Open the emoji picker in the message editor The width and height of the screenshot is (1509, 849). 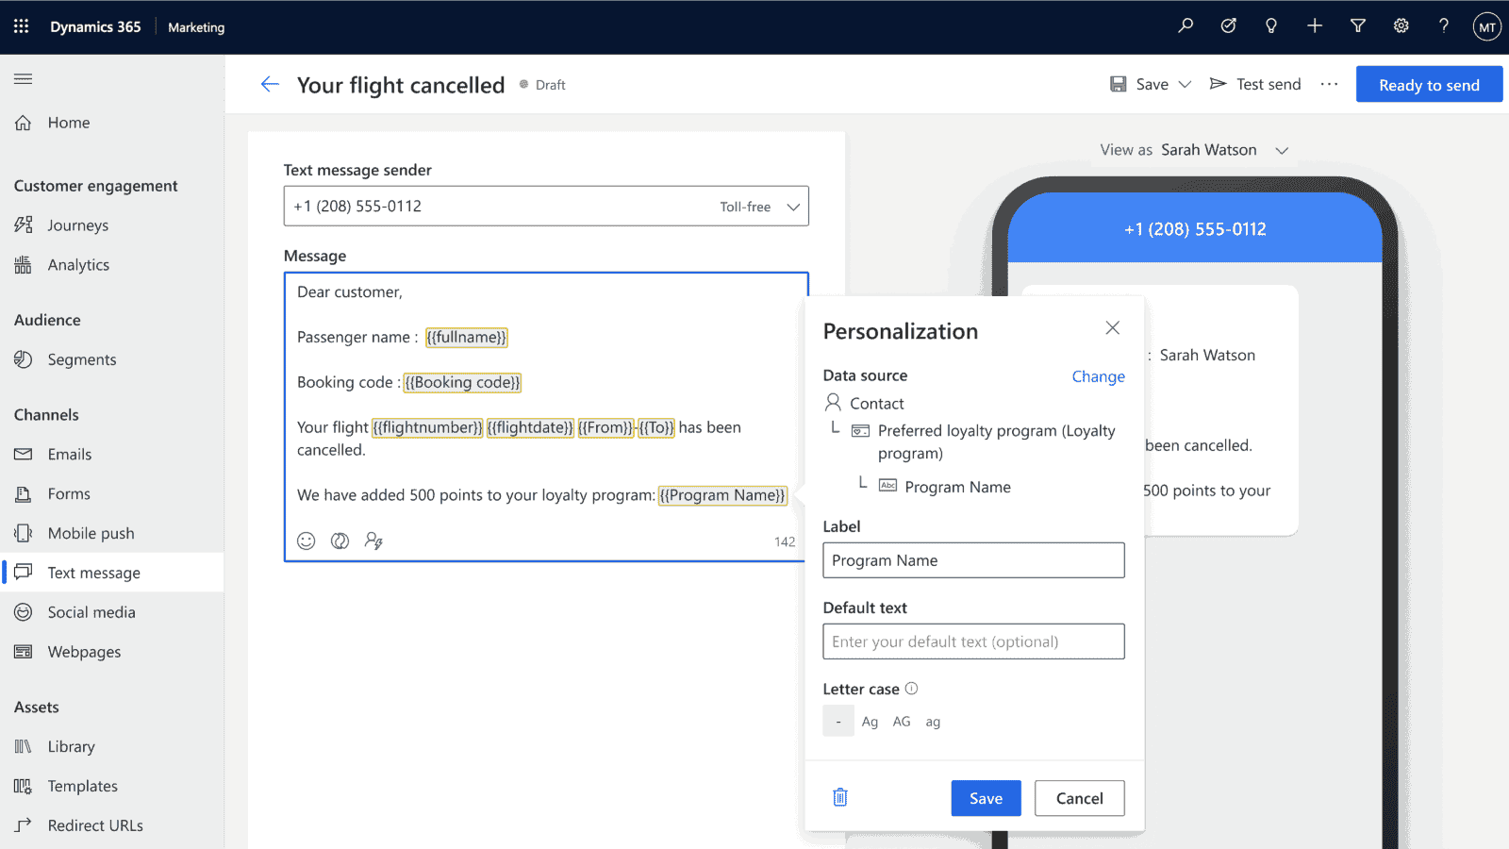click(x=306, y=541)
